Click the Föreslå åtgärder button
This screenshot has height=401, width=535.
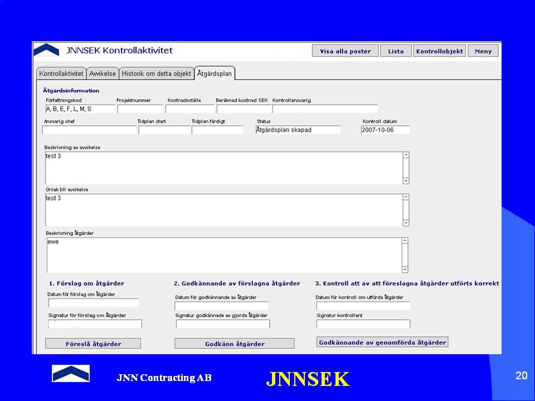(93, 344)
